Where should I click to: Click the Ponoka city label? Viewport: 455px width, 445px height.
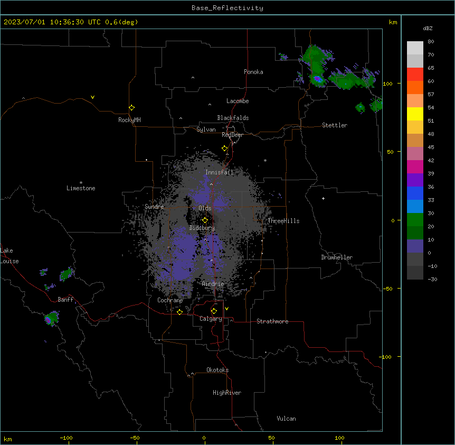click(x=253, y=72)
